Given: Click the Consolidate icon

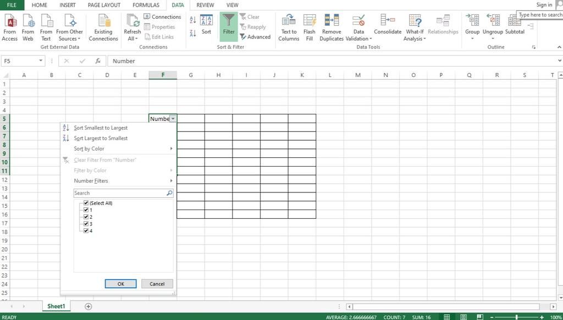Looking at the screenshot, I should point(388,20).
